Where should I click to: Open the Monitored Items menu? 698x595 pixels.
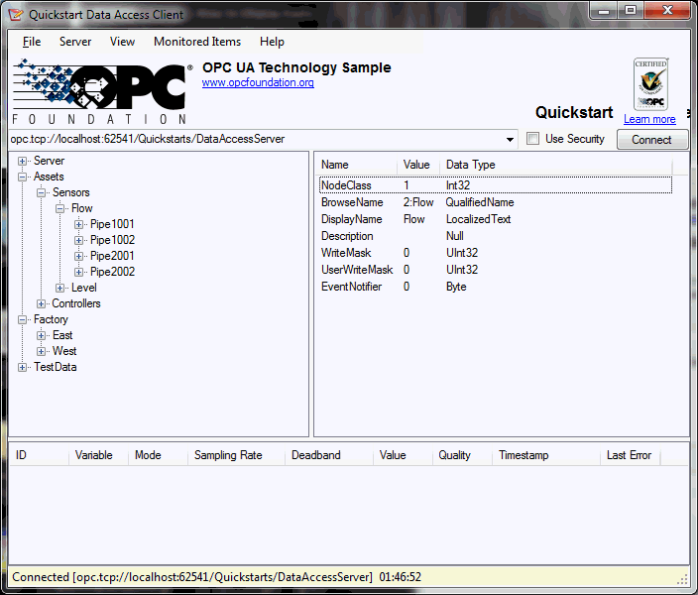coord(197,42)
